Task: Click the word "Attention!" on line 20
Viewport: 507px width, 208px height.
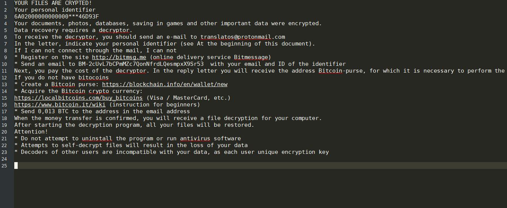Action: pos(31,132)
